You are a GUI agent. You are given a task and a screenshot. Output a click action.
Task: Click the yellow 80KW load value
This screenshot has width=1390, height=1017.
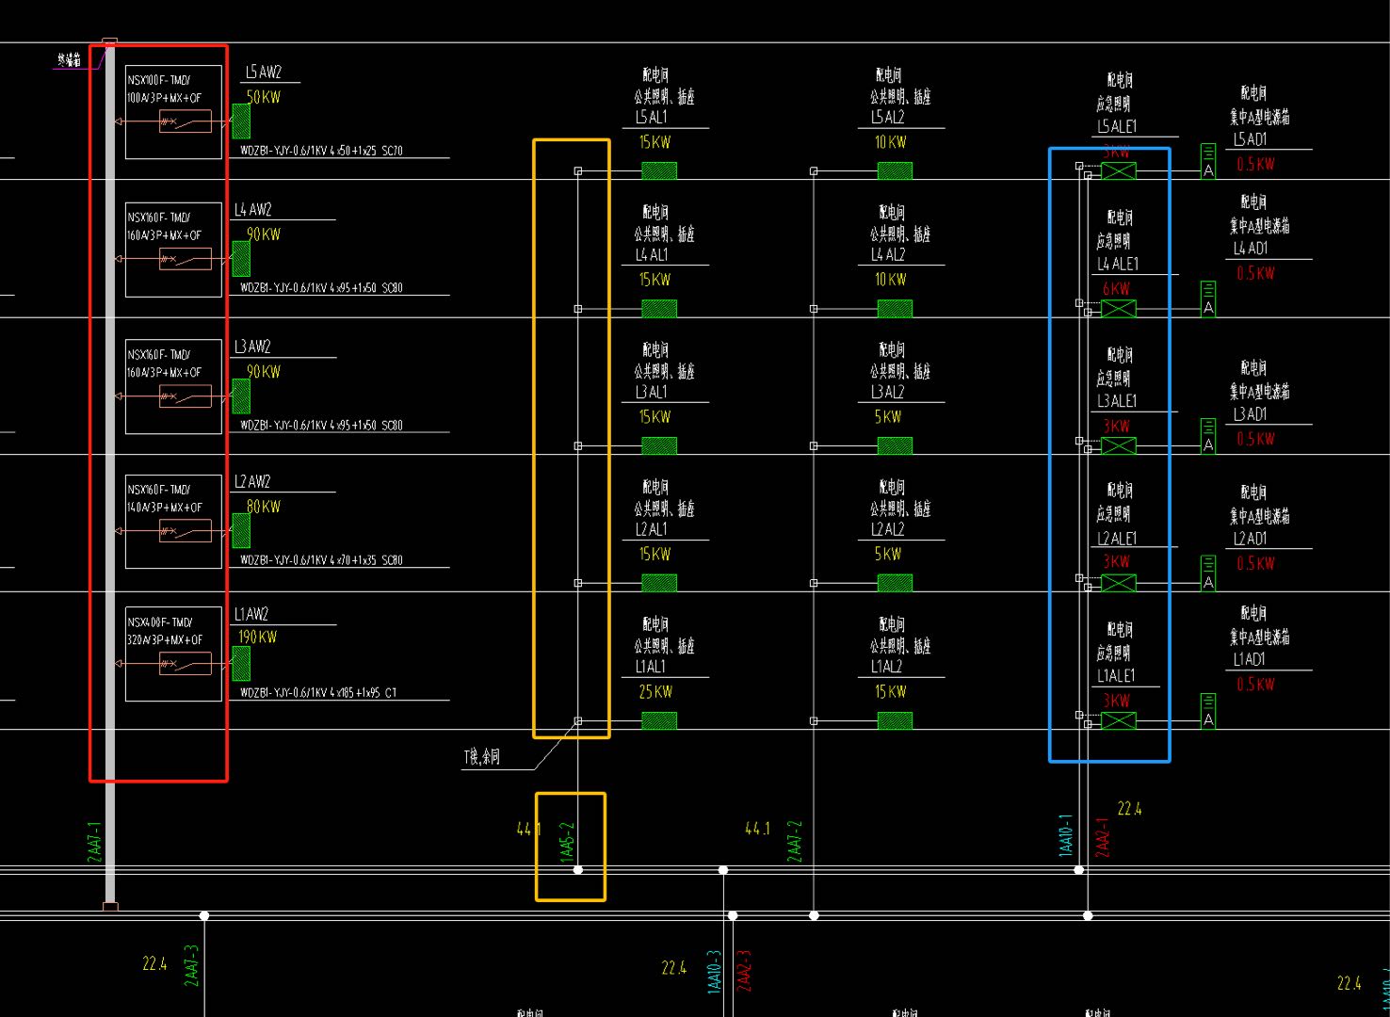pyautogui.click(x=264, y=507)
